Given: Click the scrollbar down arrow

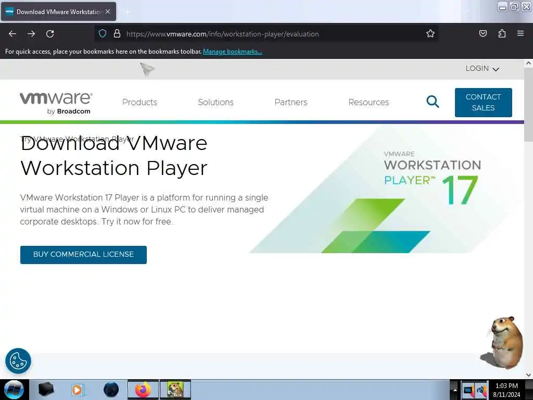Looking at the screenshot, I should (528, 375).
